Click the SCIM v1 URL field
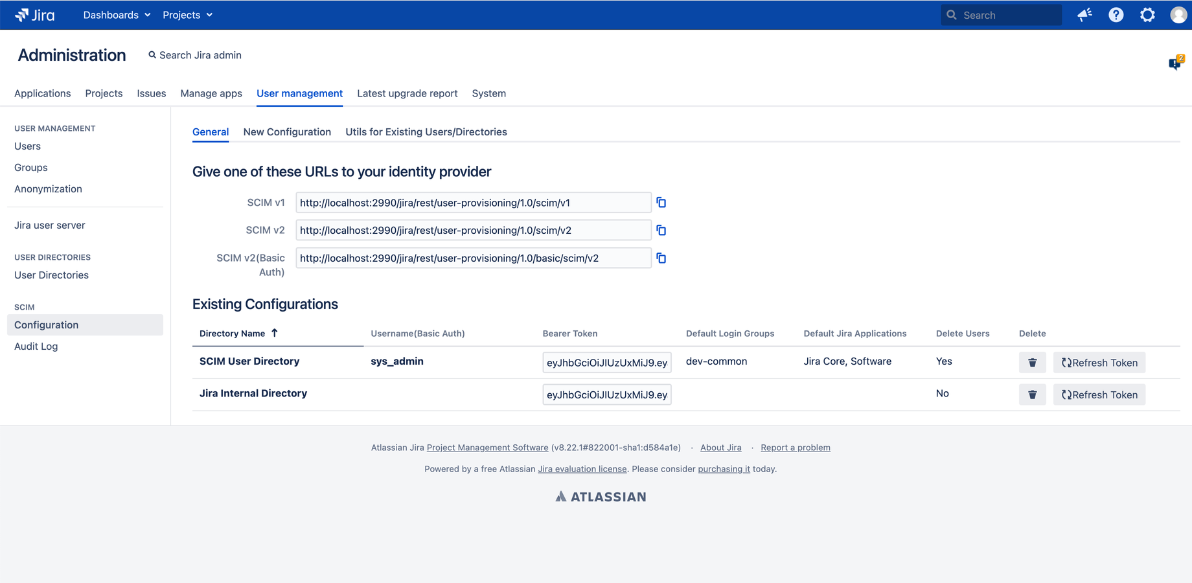1192x583 pixels. tap(474, 203)
